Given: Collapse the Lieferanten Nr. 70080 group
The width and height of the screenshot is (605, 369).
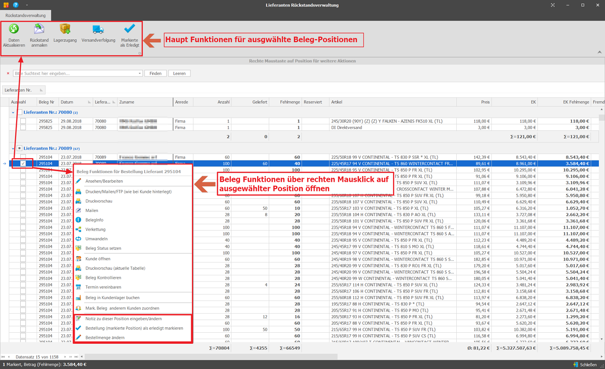Looking at the screenshot, I should [x=13, y=112].
